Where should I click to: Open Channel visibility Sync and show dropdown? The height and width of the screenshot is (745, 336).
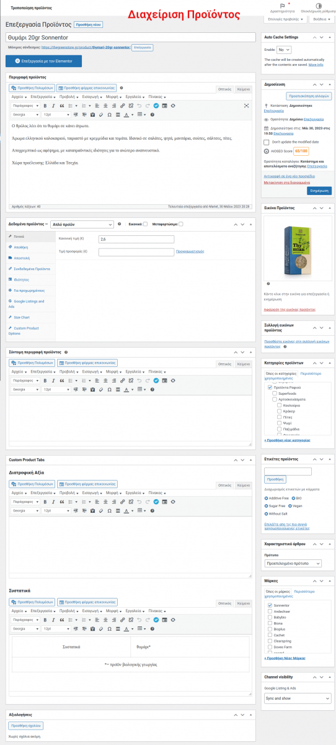(298, 698)
